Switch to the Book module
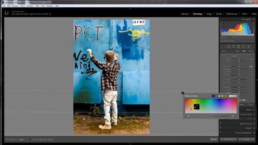Viewport: 258px width, 145px height. click(218, 14)
